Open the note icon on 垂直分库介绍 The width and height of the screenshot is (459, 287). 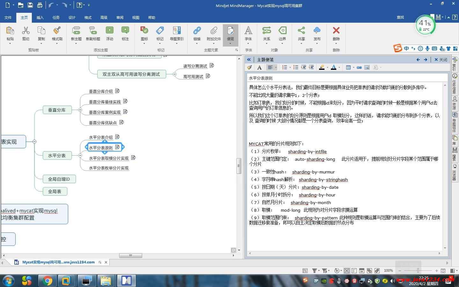pos(117,91)
